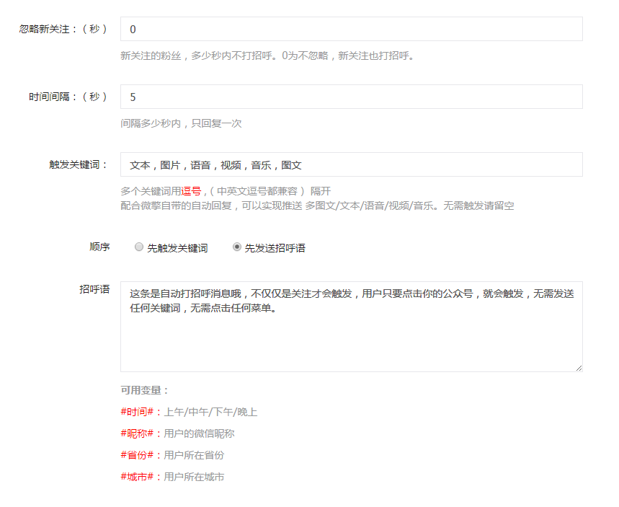The height and width of the screenshot is (507, 619).
Task: Click the 忽略新关注：(秒) field label
Action: click(63, 29)
